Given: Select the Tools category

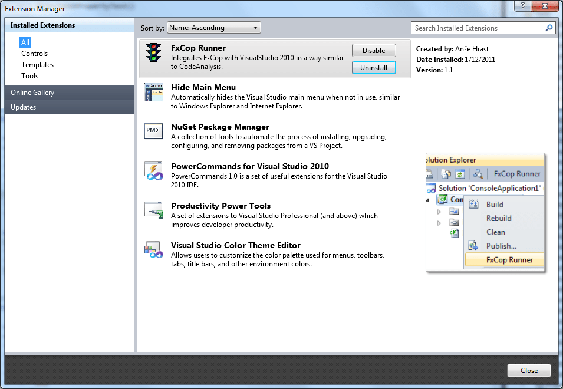Looking at the screenshot, I should pyautogui.click(x=30, y=75).
